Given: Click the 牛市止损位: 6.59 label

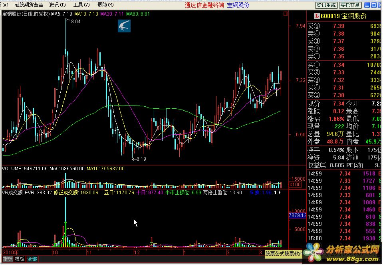Looking at the screenshot, I should pos(183,193).
